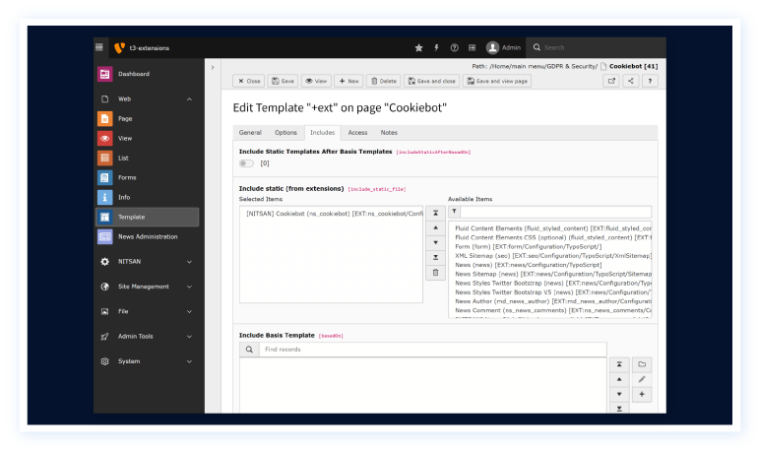Screen dimensions: 758x449
Task: Click Save and close button
Action: coord(432,81)
